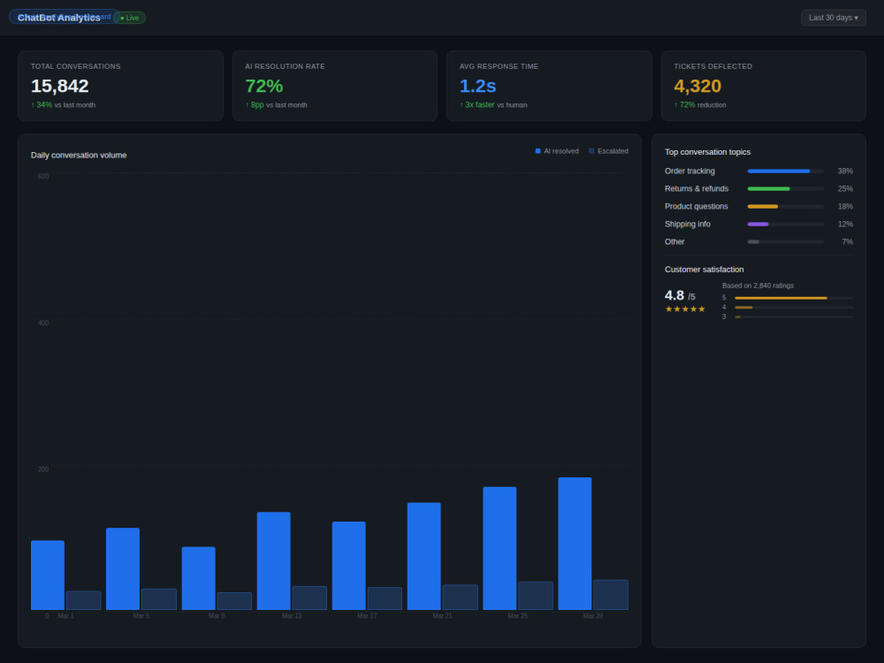Click the Shipping info progress bar
Screen dimensions: 884x663
pos(785,224)
